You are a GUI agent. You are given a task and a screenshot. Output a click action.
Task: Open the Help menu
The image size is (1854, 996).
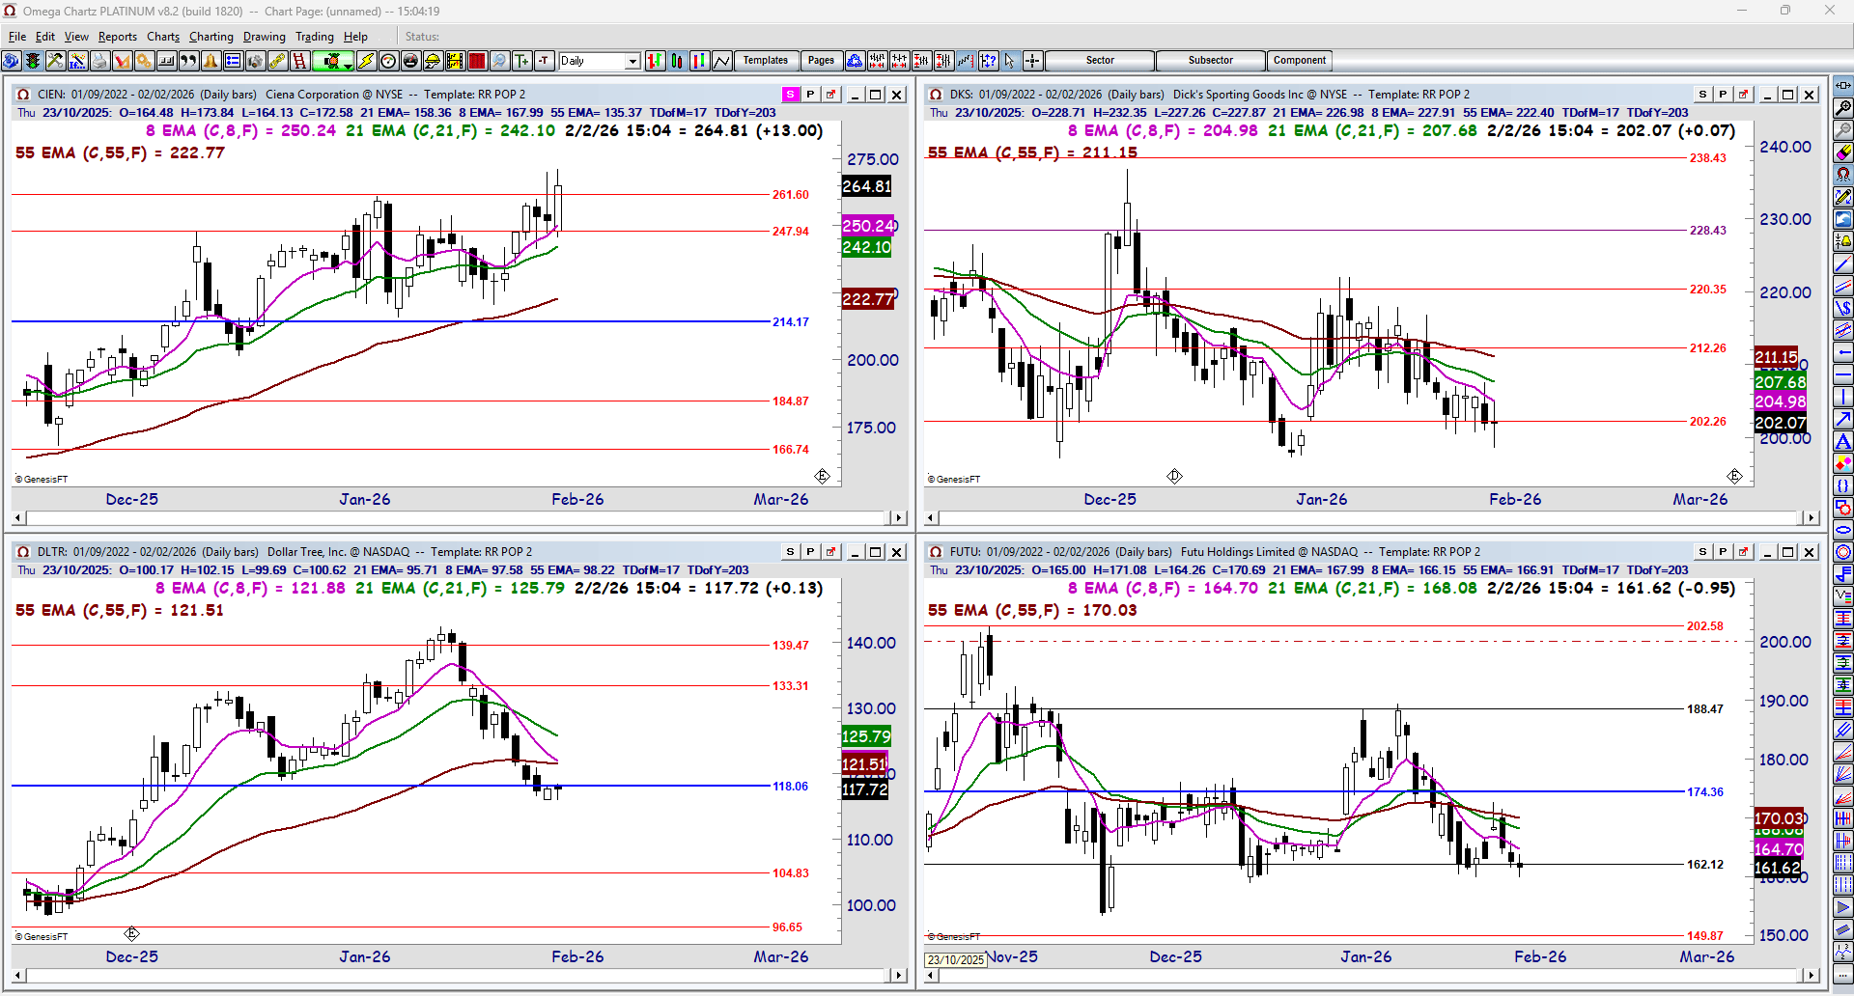pos(355,37)
